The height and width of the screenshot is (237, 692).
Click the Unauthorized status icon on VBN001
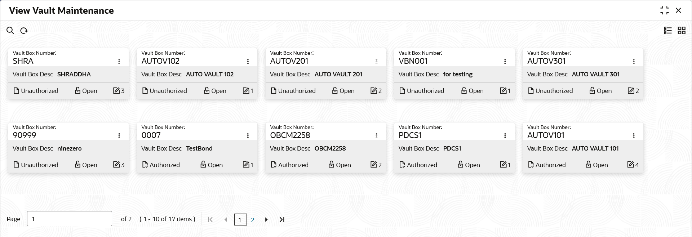402,91
